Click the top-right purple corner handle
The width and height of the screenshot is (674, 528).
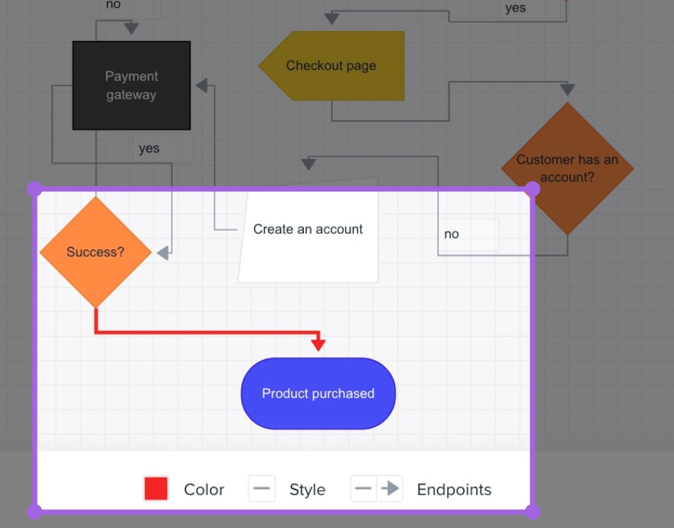point(532,189)
